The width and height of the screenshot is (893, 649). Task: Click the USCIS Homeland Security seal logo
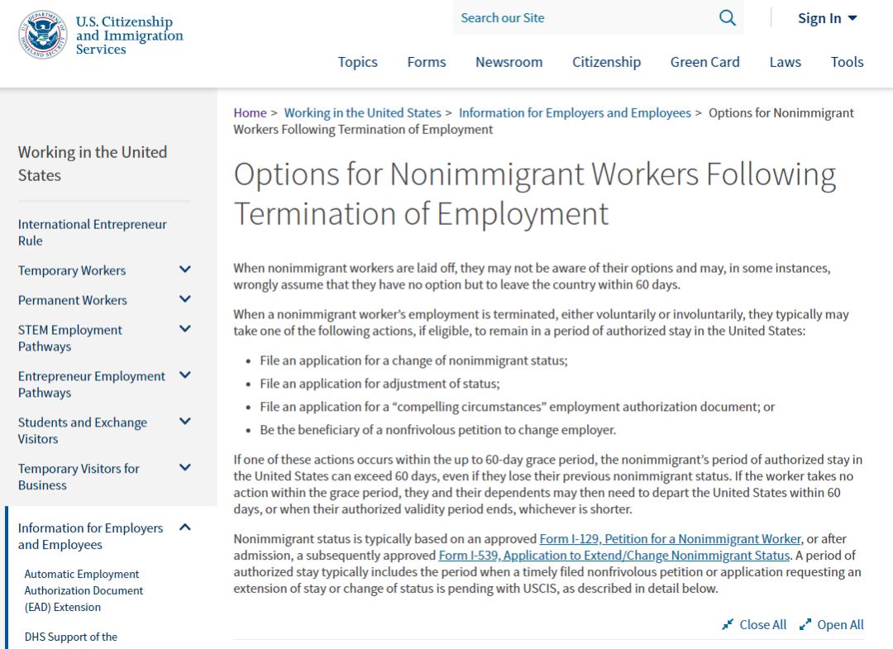[x=44, y=35]
